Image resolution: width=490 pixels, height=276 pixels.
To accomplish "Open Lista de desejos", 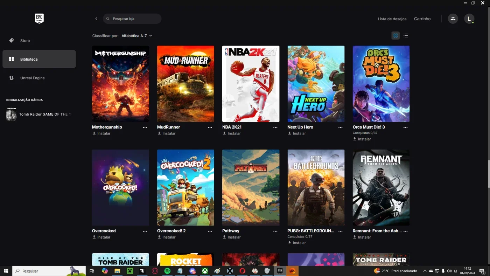I will (392, 19).
